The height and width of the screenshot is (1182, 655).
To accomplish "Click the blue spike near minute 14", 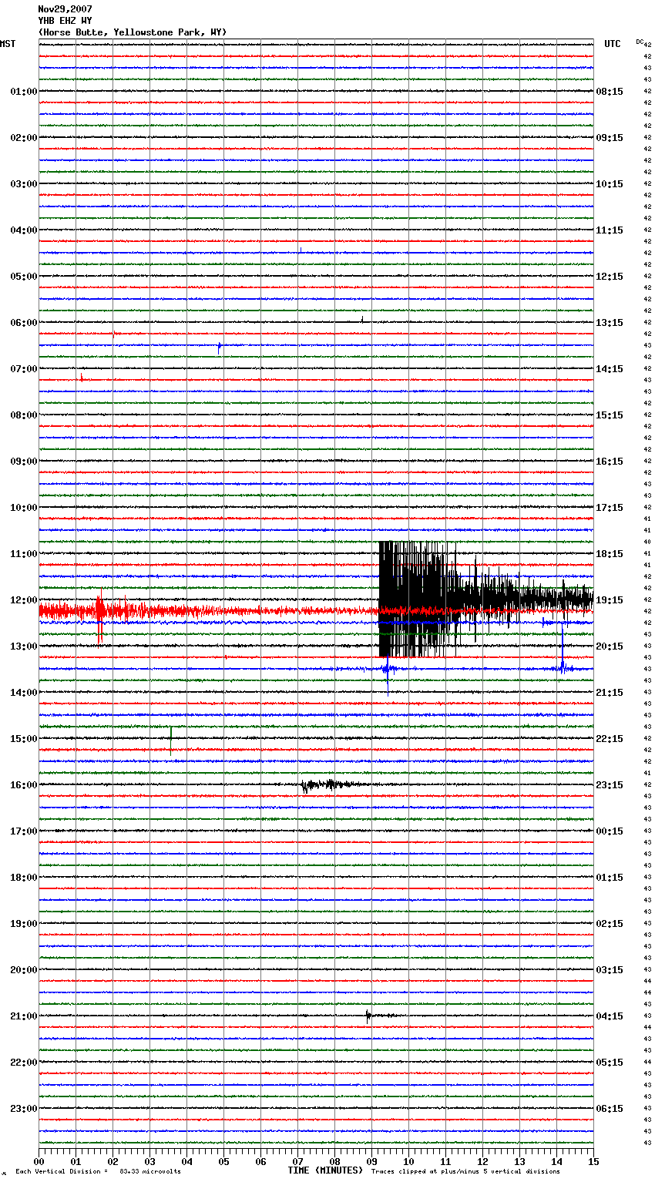I will pos(563,651).
